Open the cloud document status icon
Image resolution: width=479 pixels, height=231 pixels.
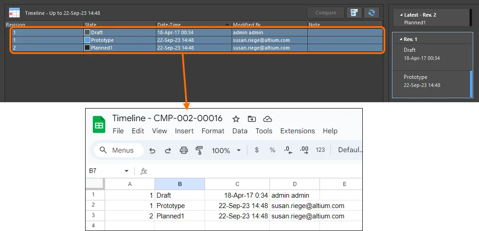pos(268,119)
